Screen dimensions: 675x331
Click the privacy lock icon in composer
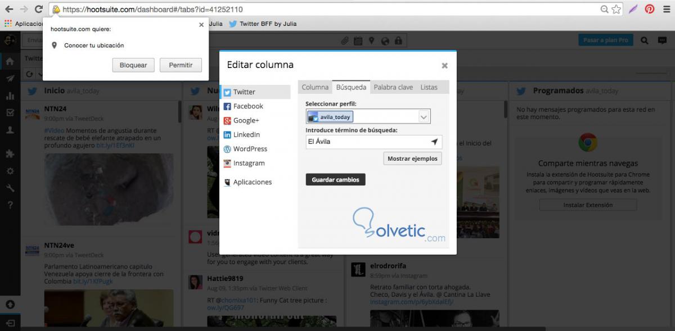398,40
